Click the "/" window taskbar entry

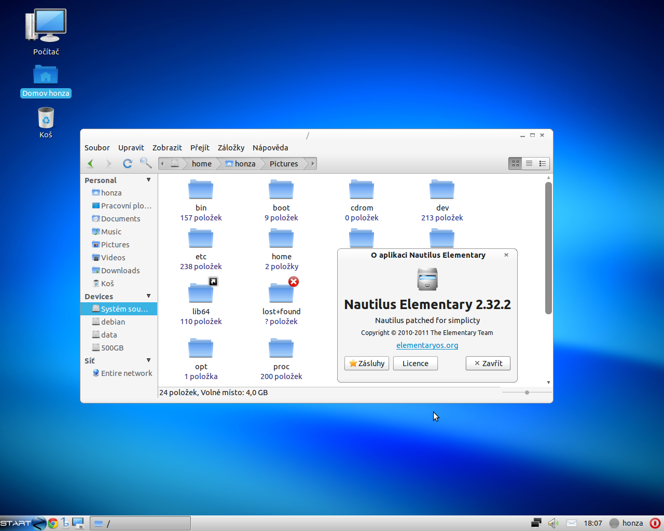[141, 523]
